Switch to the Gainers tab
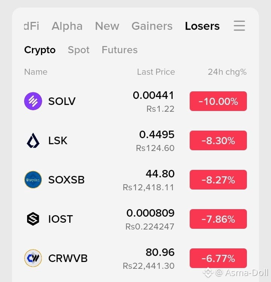 (x=152, y=26)
